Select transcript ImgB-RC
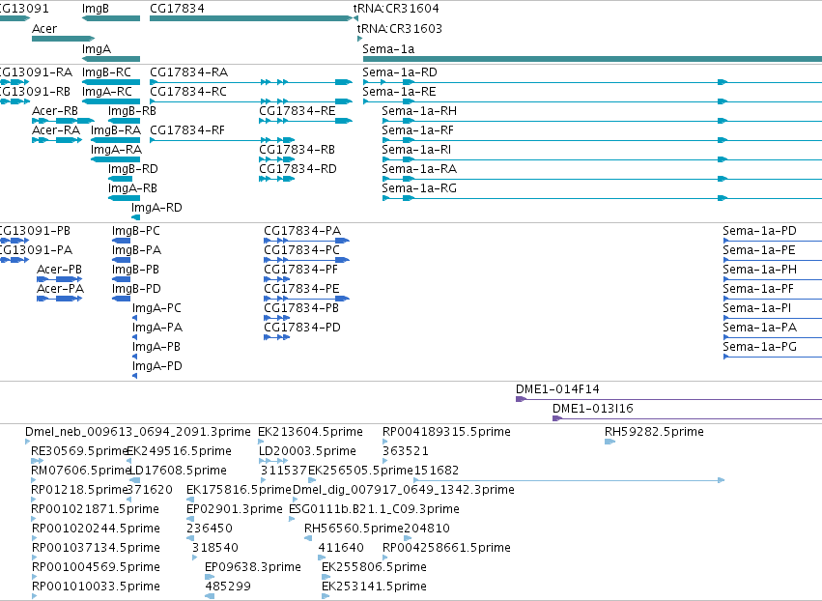This screenshot has height=601, width=822. (111, 82)
